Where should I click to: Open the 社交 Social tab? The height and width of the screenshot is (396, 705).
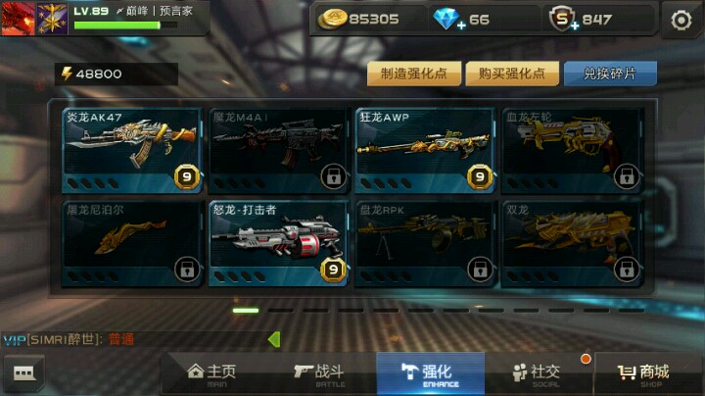pyautogui.click(x=538, y=375)
